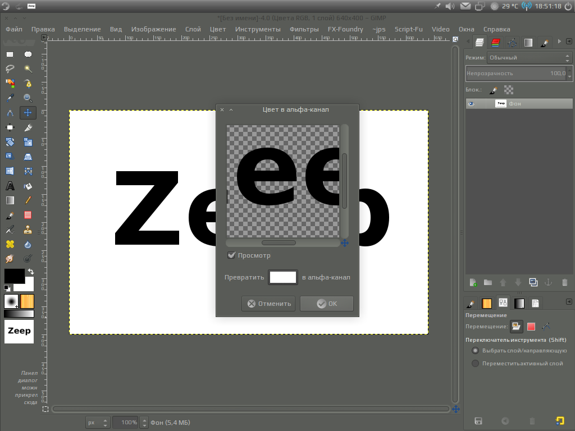The image size is (575, 431).
Task: Open the Цвет menu
Action: point(218,29)
